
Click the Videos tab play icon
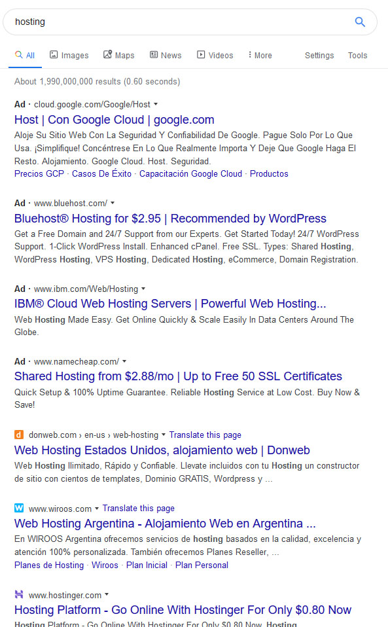(x=201, y=55)
